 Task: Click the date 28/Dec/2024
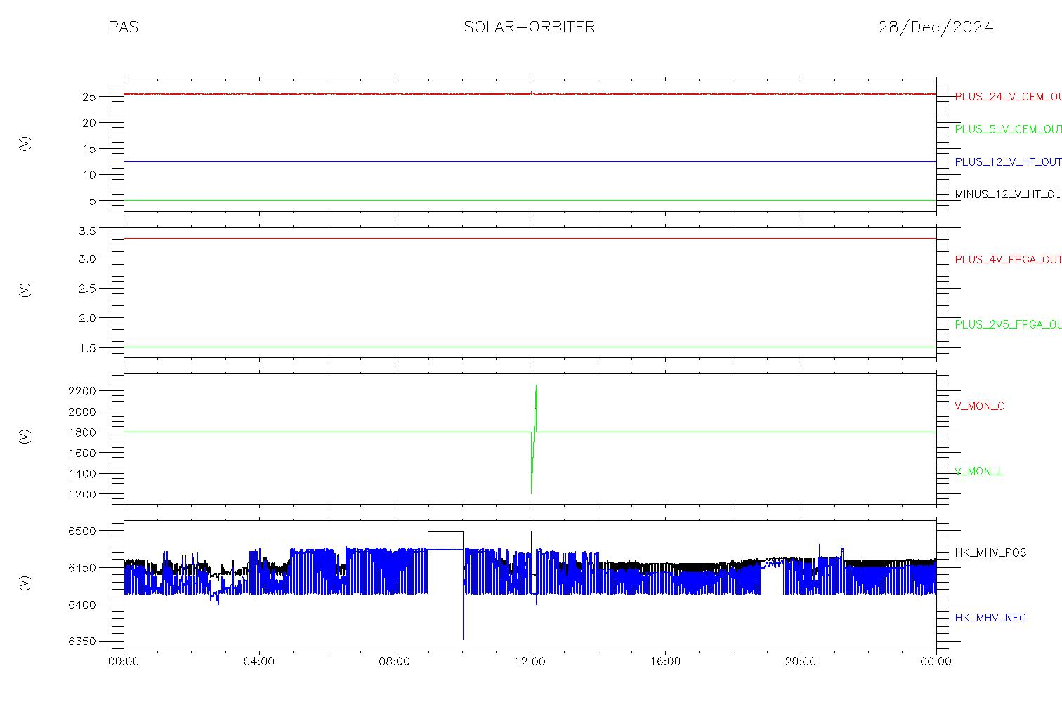click(x=936, y=27)
